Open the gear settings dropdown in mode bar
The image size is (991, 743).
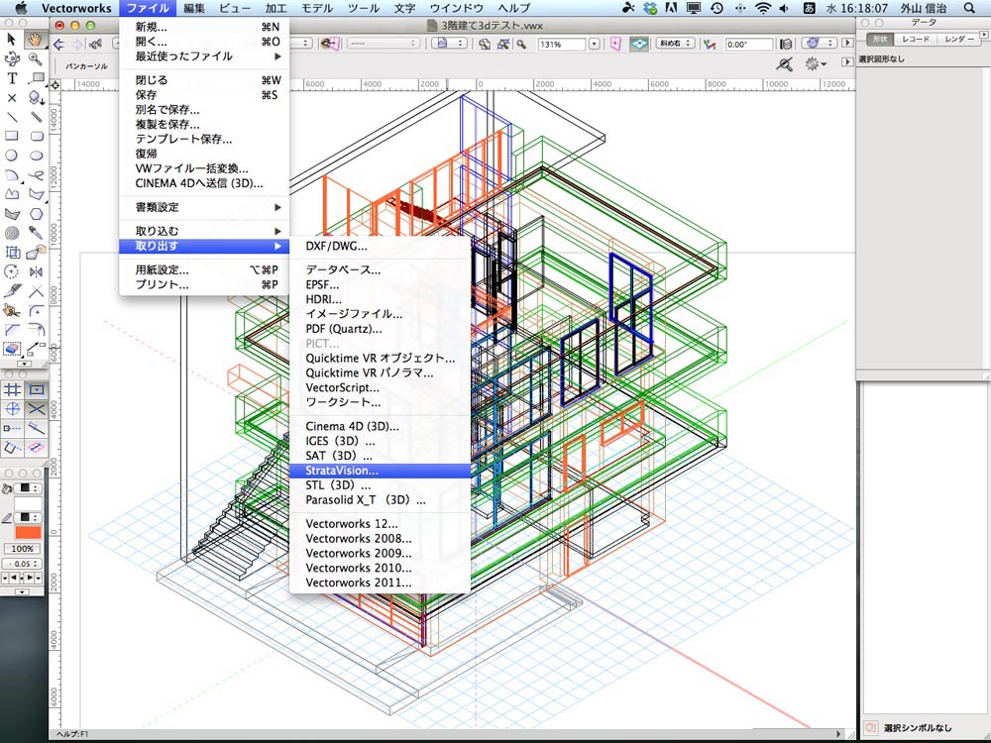pos(815,63)
